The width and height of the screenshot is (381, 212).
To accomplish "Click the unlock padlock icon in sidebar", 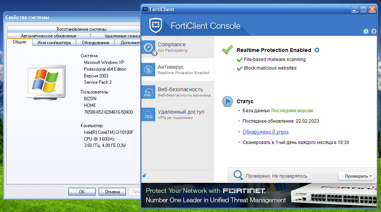I will (144, 175).
